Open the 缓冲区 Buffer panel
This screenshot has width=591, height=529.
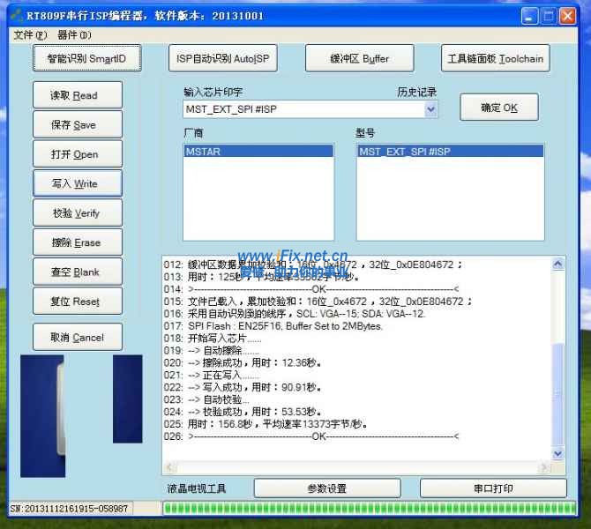pos(359,58)
